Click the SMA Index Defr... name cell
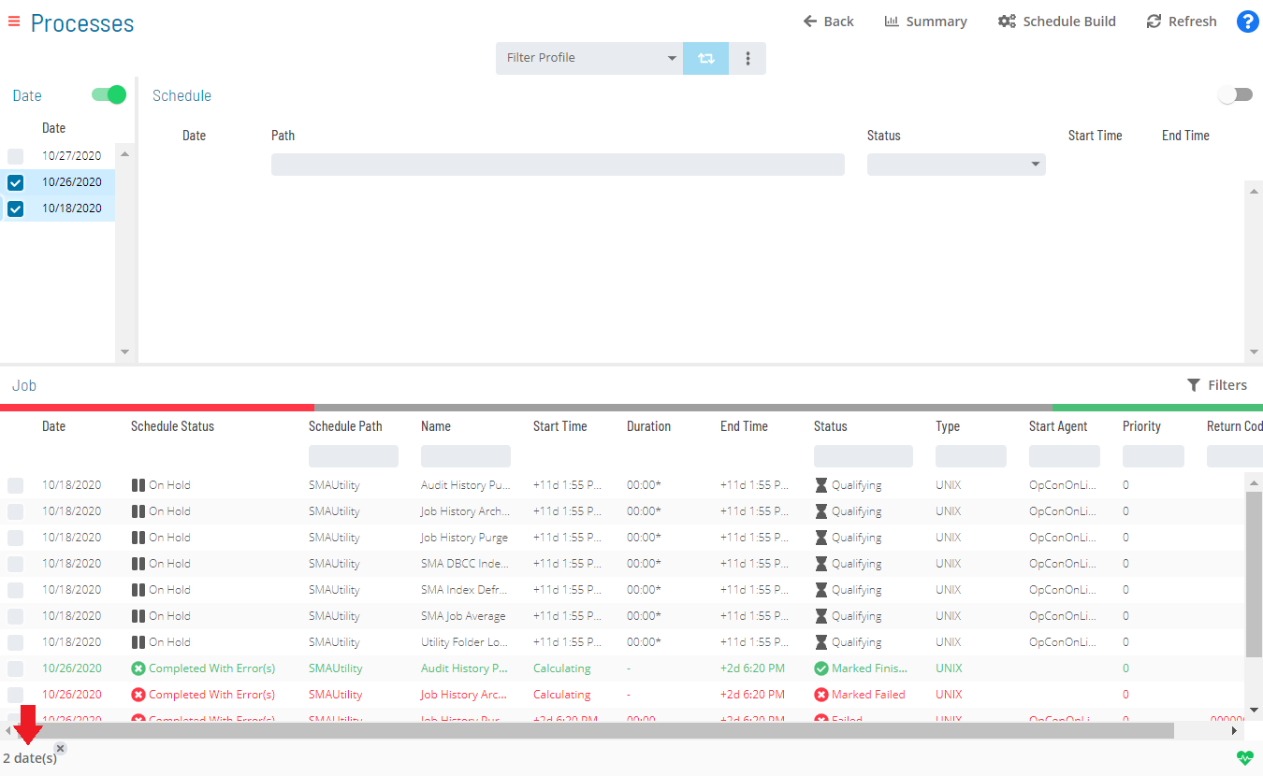Image resolution: width=1263 pixels, height=776 pixels. [465, 590]
